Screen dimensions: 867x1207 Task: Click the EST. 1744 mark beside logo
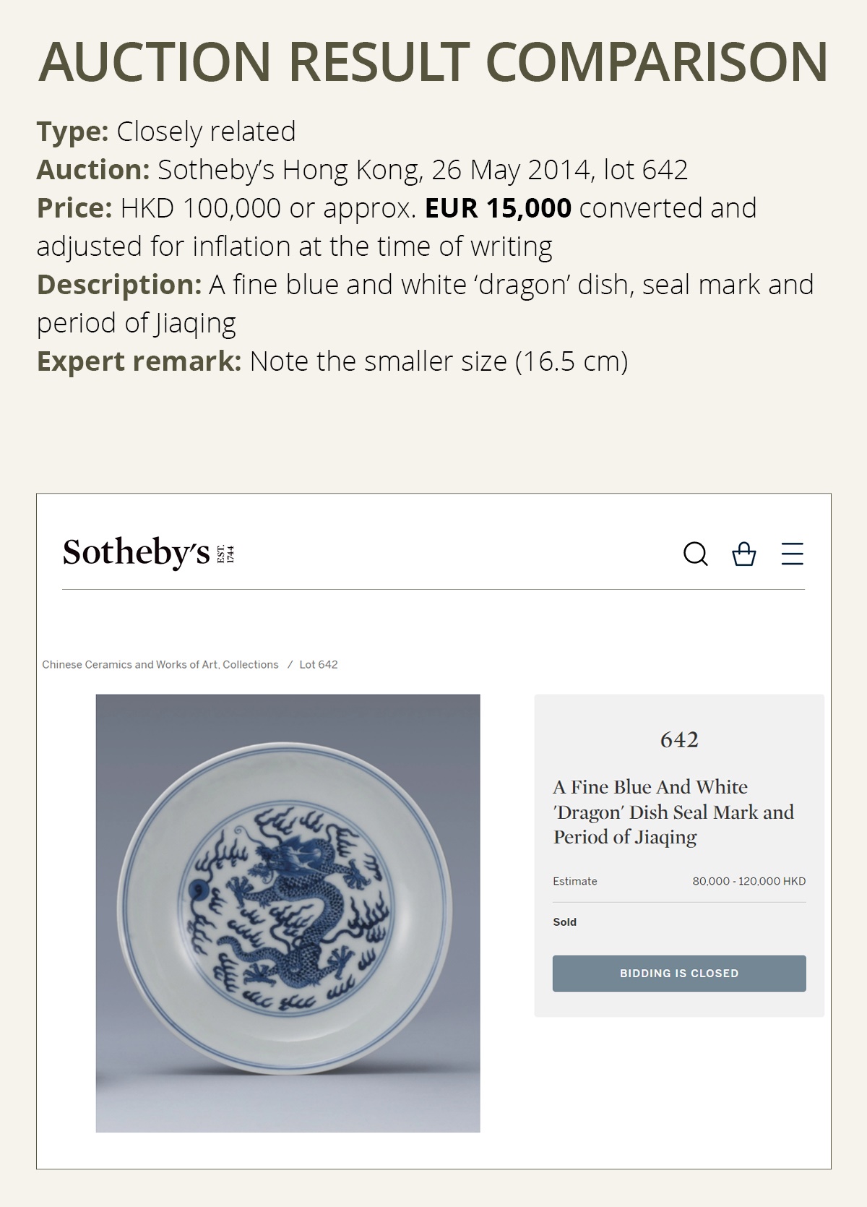click(x=226, y=554)
